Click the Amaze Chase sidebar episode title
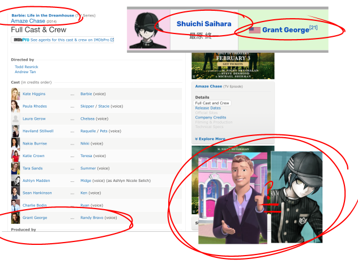The height and width of the screenshot is (263, 358). (x=208, y=86)
